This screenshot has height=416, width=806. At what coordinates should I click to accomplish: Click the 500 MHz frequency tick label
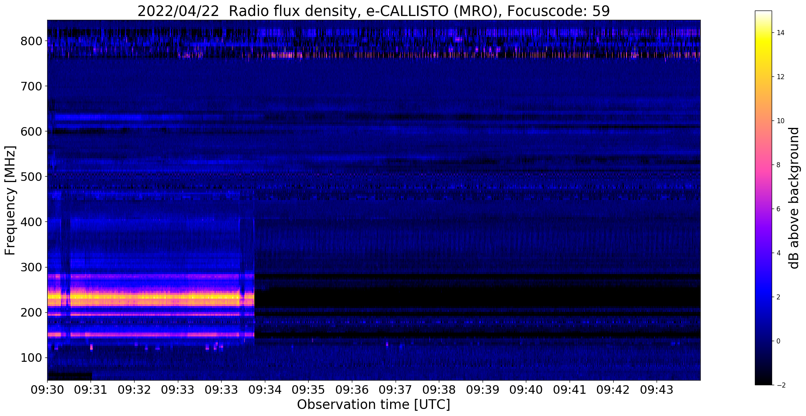31,177
